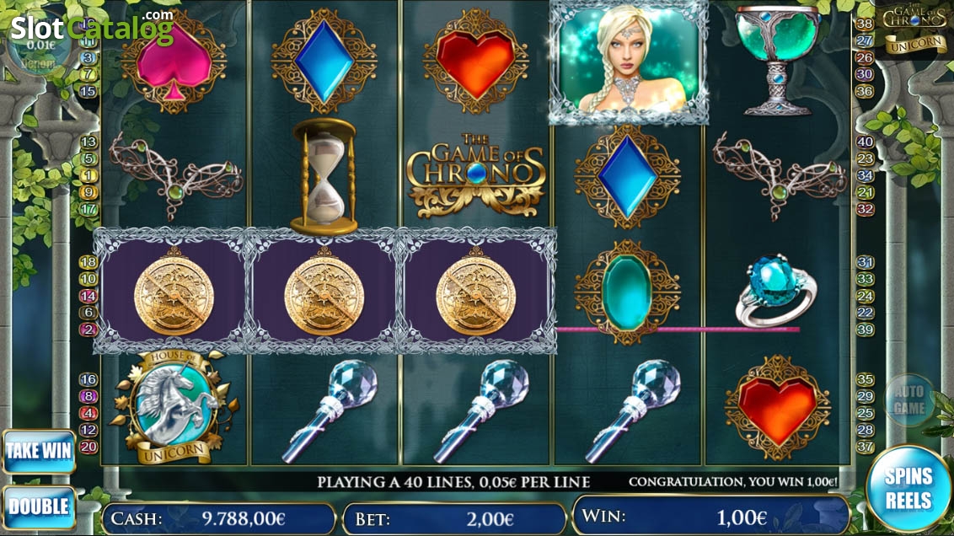Image resolution: width=954 pixels, height=536 pixels.
Task: Click the green goblet symbol
Action: 777,59
